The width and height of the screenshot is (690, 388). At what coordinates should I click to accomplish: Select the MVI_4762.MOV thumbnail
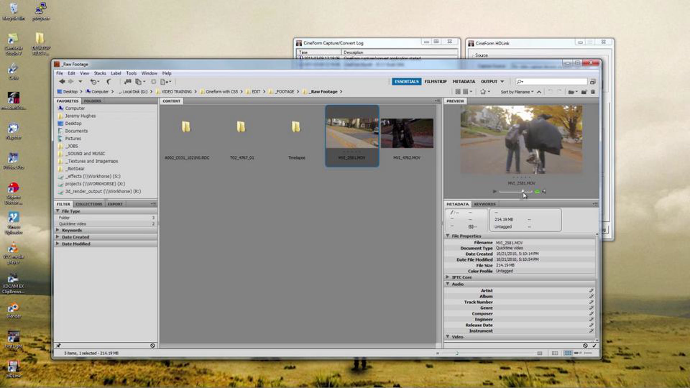pos(407,134)
